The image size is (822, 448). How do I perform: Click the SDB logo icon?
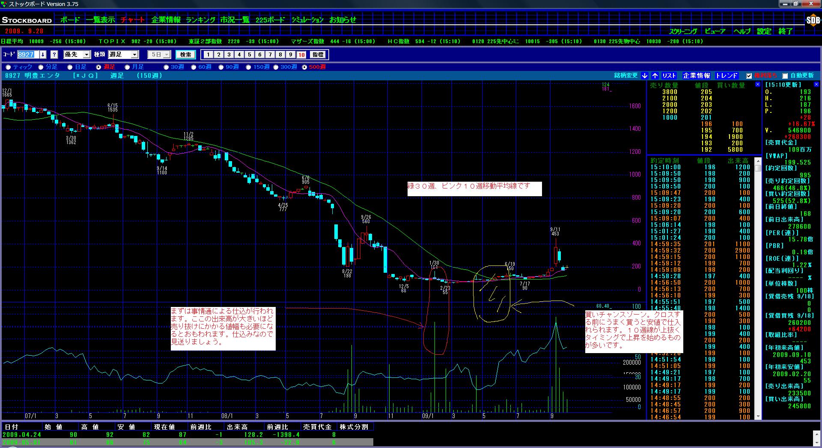[x=812, y=20]
